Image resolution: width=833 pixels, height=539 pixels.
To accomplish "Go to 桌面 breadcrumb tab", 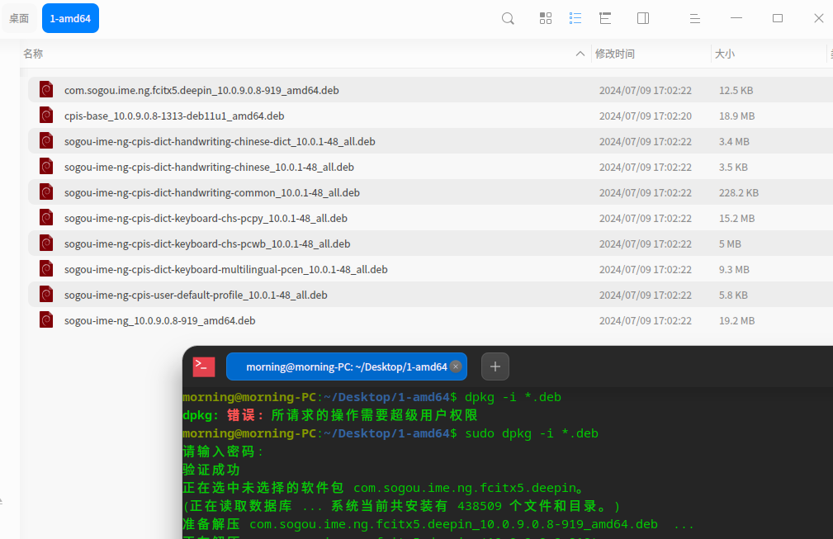I will point(19,18).
